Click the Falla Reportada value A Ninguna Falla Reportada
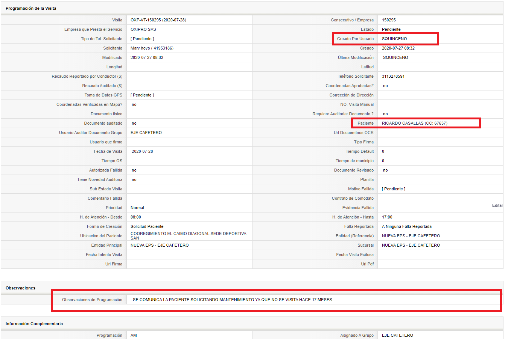The height and width of the screenshot is (339, 505). click(x=407, y=226)
